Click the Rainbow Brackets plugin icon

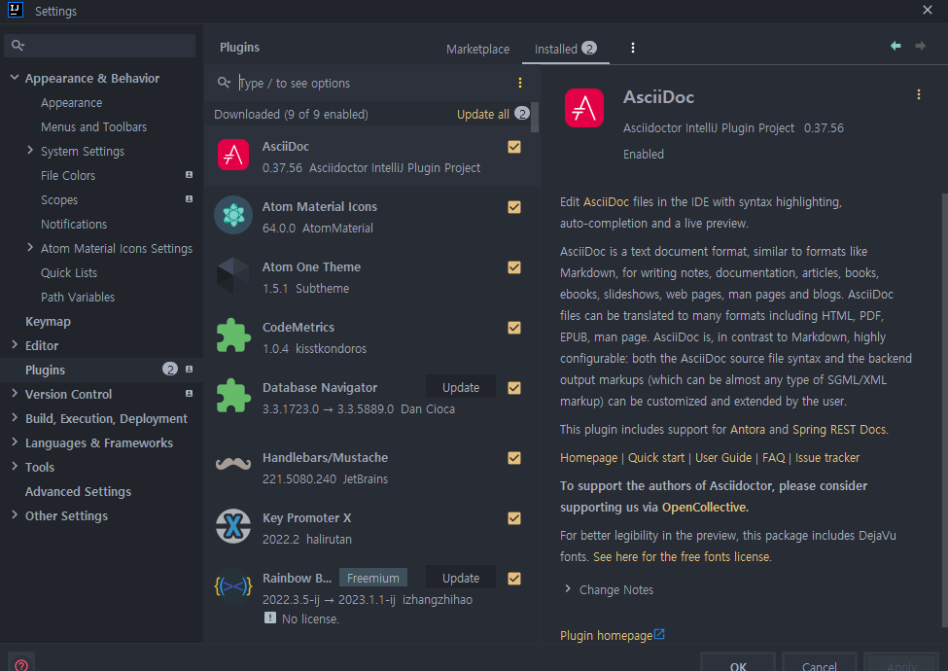233,586
